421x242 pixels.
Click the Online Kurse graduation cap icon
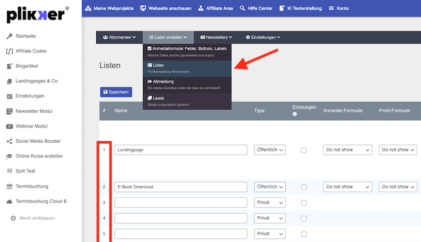point(9,156)
